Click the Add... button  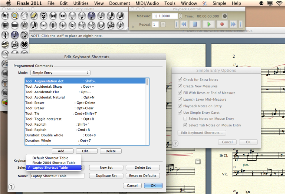coord(63,151)
